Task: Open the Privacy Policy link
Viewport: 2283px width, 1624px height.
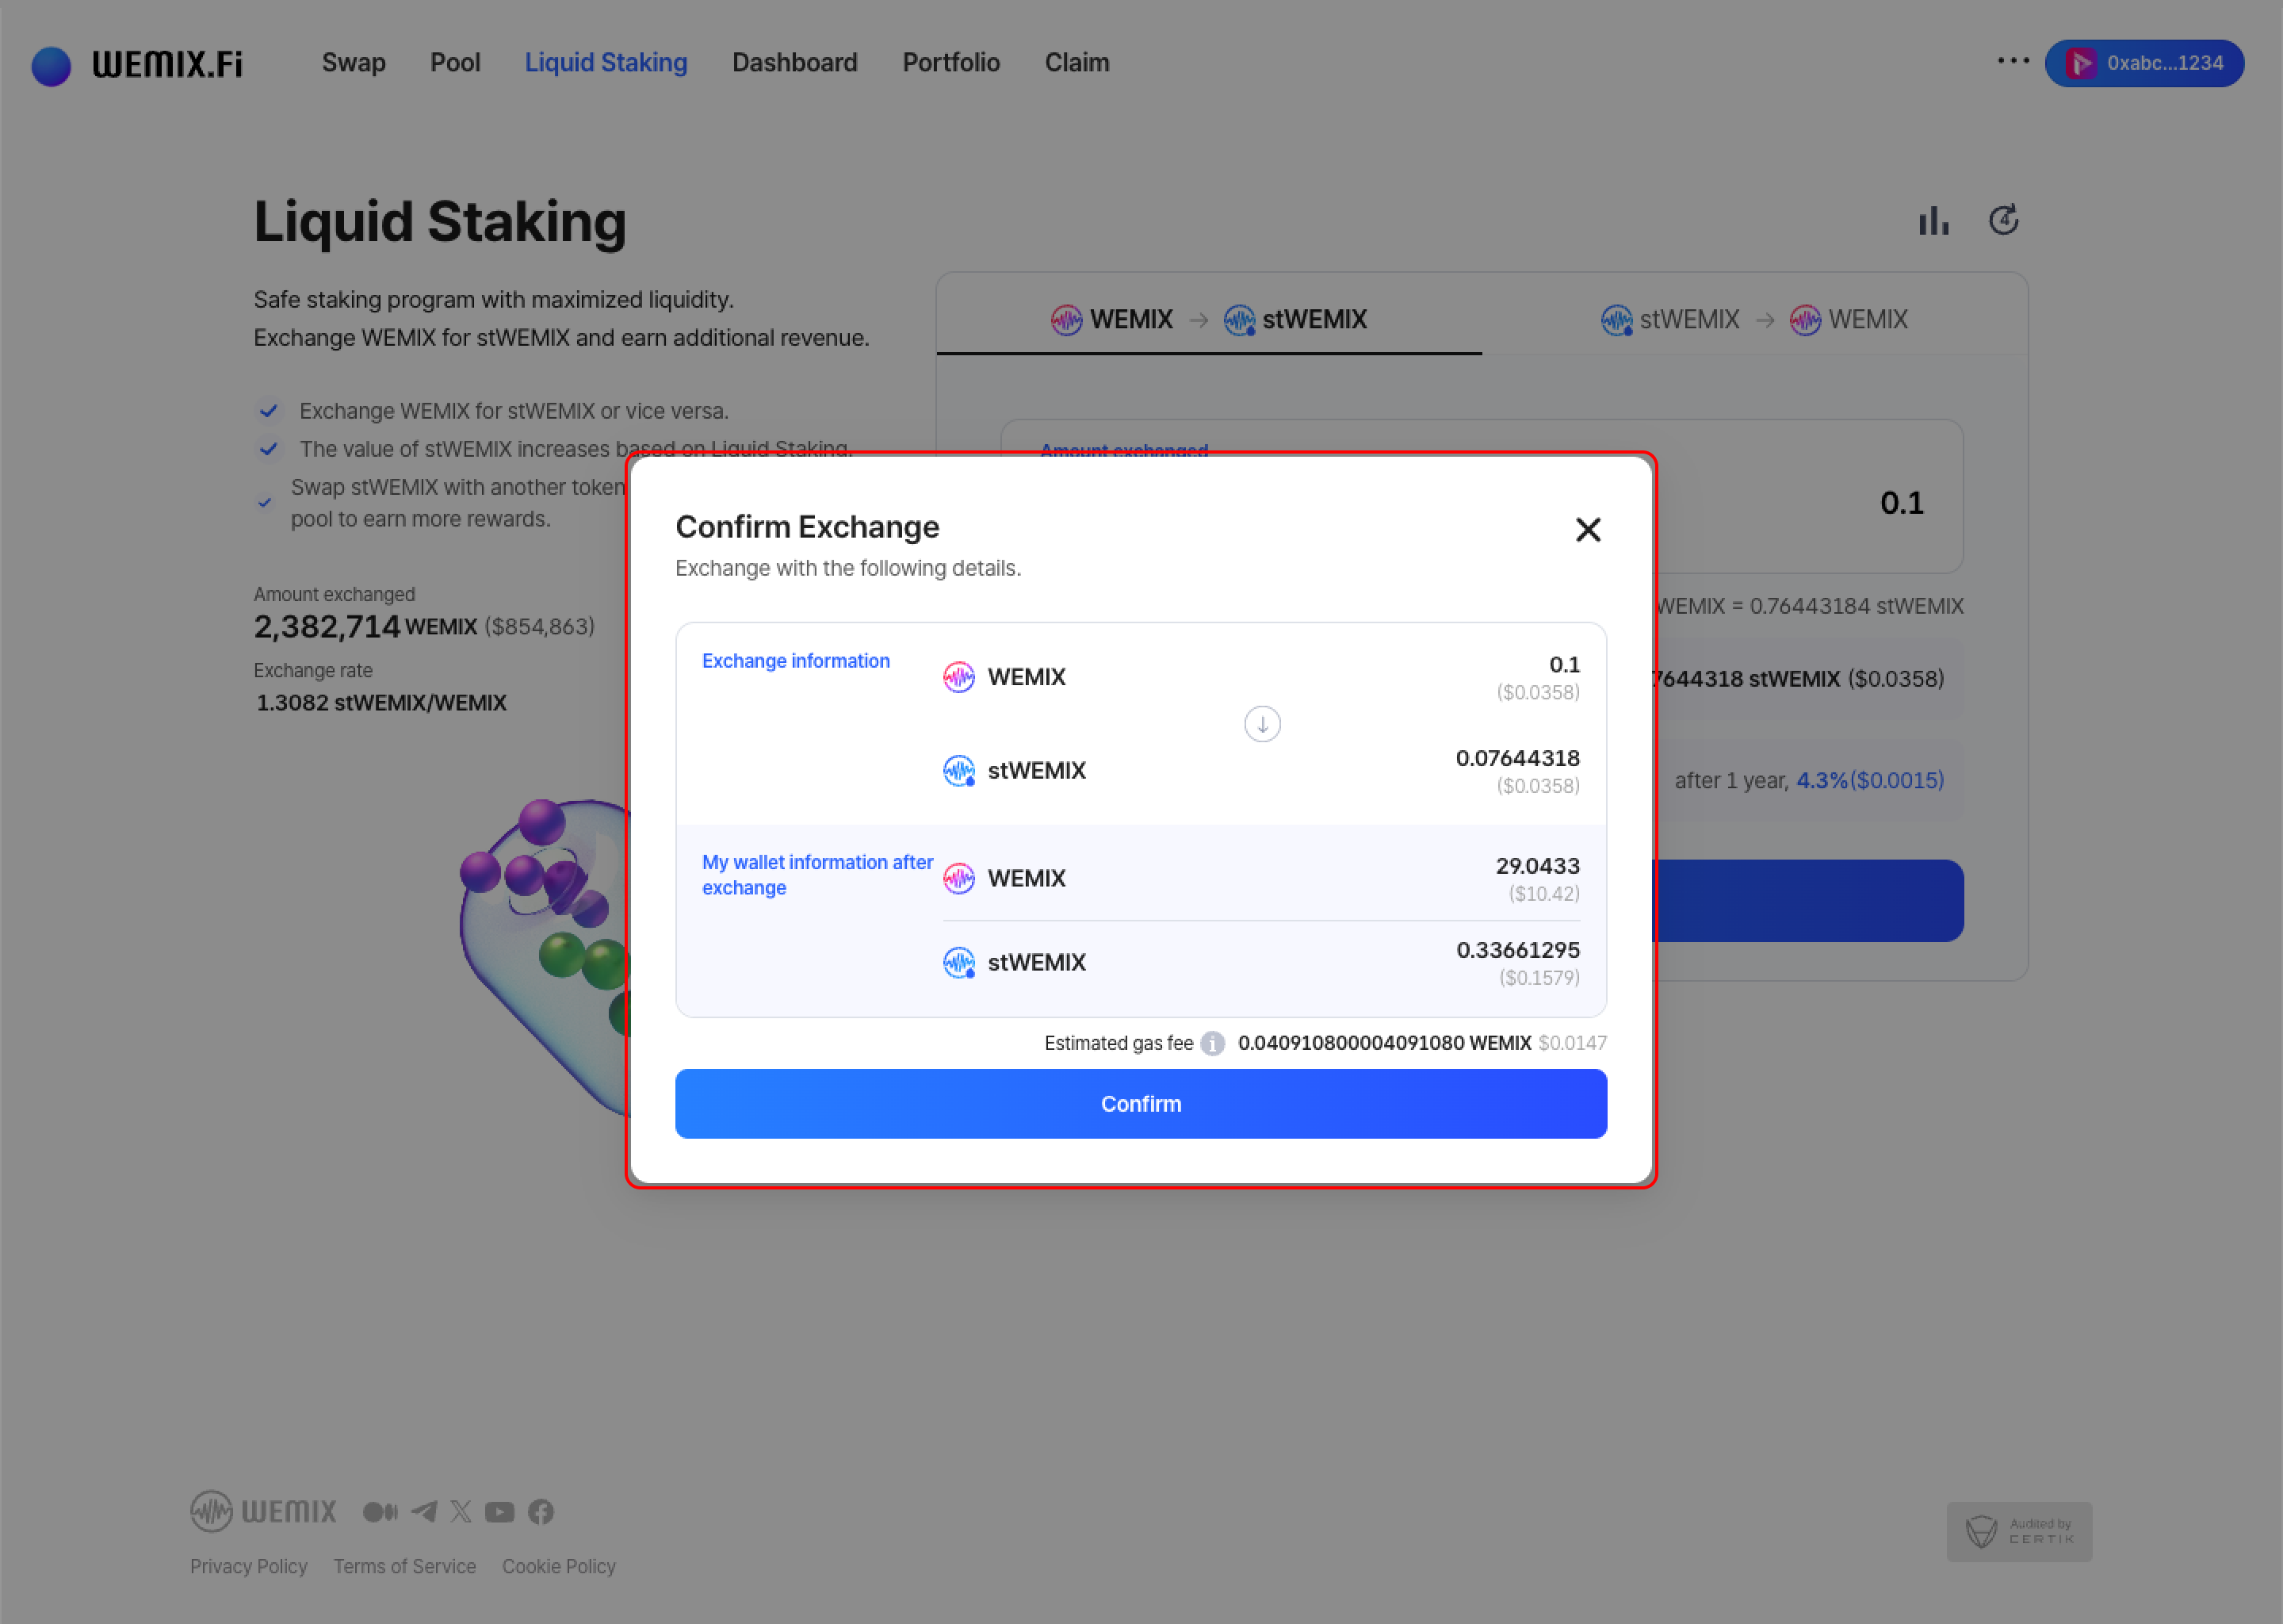Action: pyautogui.click(x=248, y=1566)
